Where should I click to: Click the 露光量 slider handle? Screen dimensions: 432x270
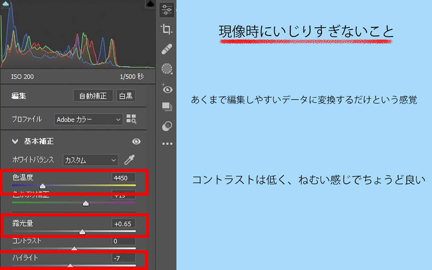coord(82,232)
